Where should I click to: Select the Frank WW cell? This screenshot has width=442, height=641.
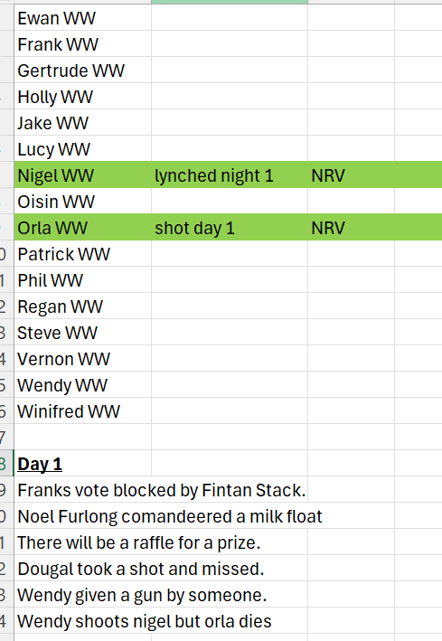82,43
